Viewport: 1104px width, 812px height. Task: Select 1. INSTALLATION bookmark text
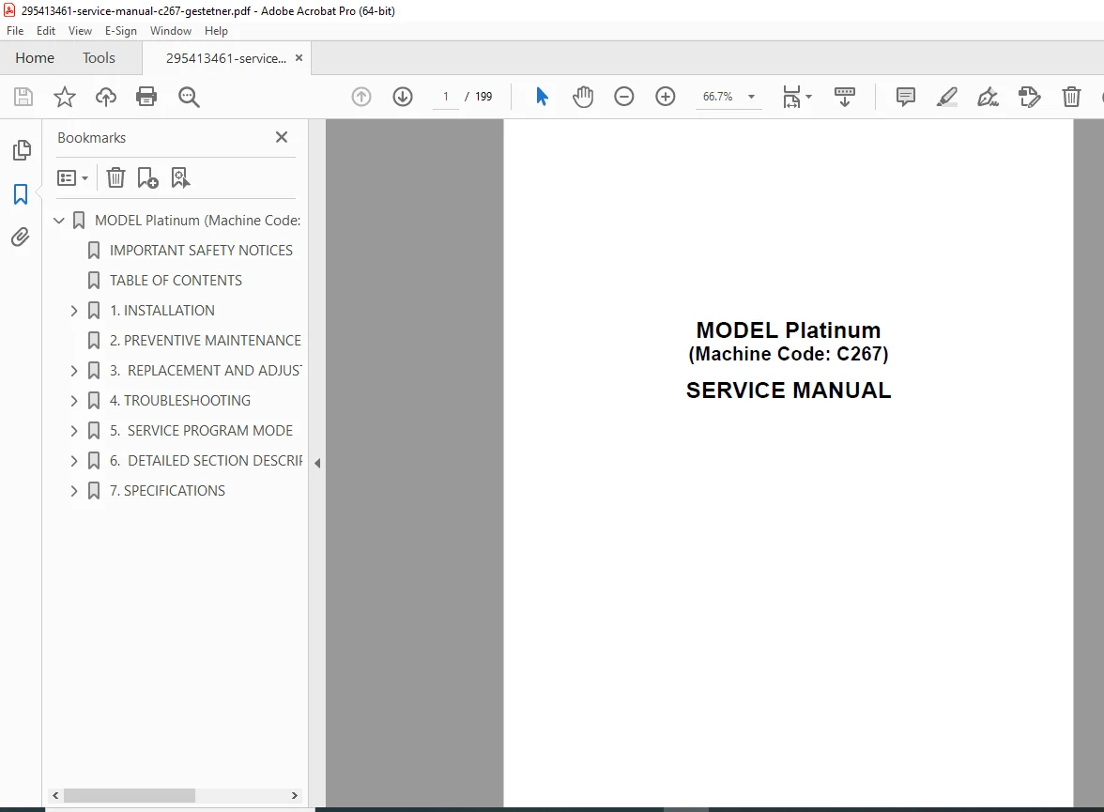[161, 311]
